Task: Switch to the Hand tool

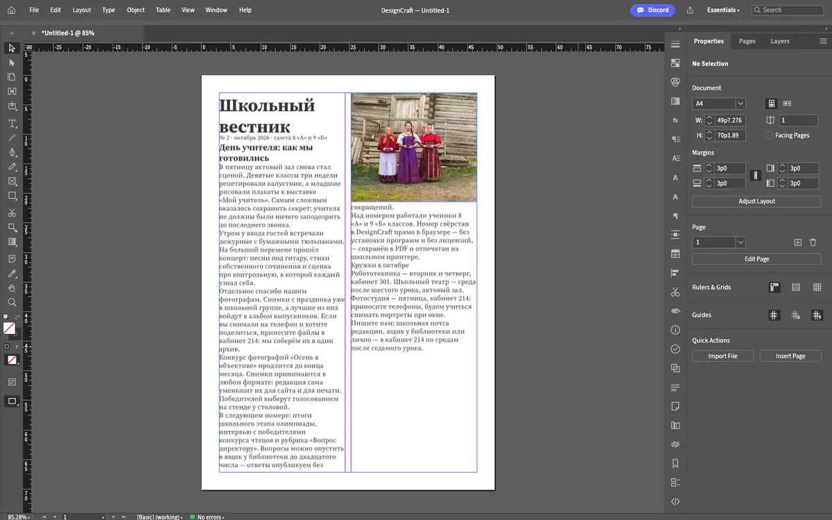Action: 12,288
